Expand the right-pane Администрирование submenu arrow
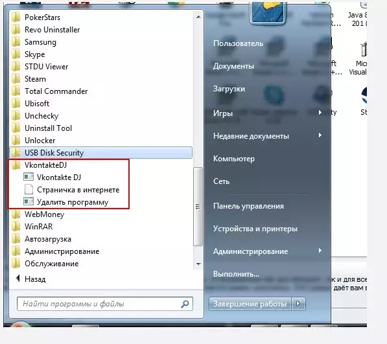This screenshot has height=344, width=387. coord(320,251)
